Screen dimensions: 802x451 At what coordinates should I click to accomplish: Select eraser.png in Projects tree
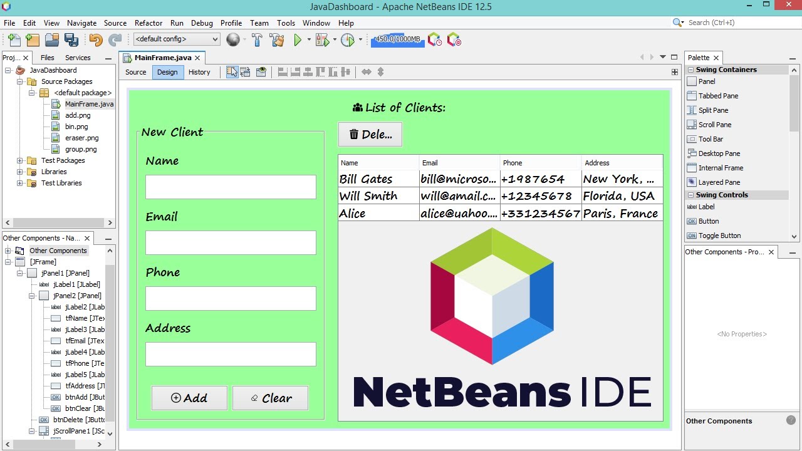point(82,138)
